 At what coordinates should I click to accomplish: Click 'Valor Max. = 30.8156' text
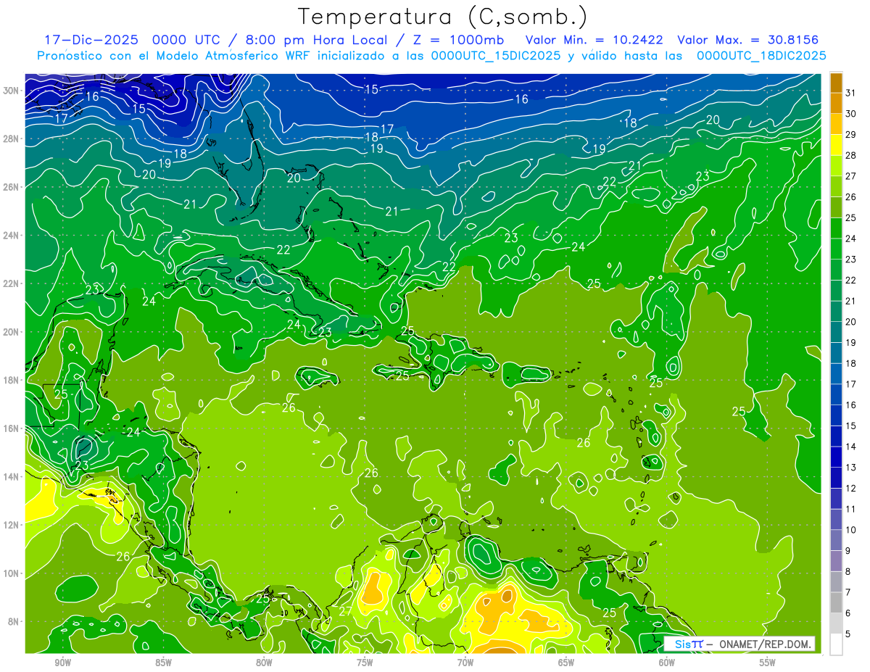(748, 39)
